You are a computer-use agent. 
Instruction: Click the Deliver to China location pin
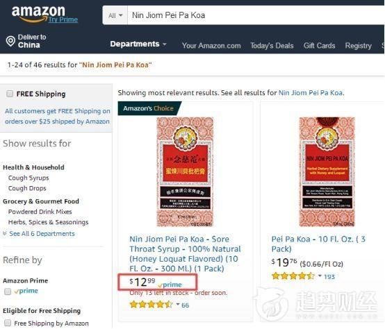point(10,41)
